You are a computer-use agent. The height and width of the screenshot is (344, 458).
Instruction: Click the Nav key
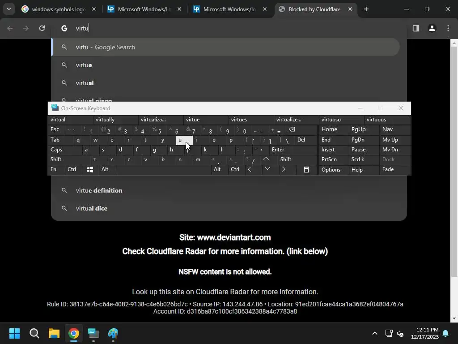(395, 129)
